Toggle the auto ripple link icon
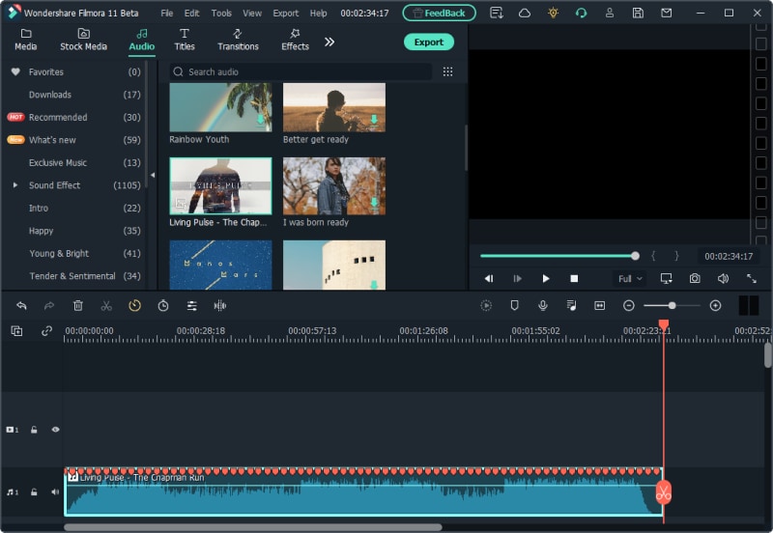The height and width of the screenshot is (533, 773). pos(46,331)
